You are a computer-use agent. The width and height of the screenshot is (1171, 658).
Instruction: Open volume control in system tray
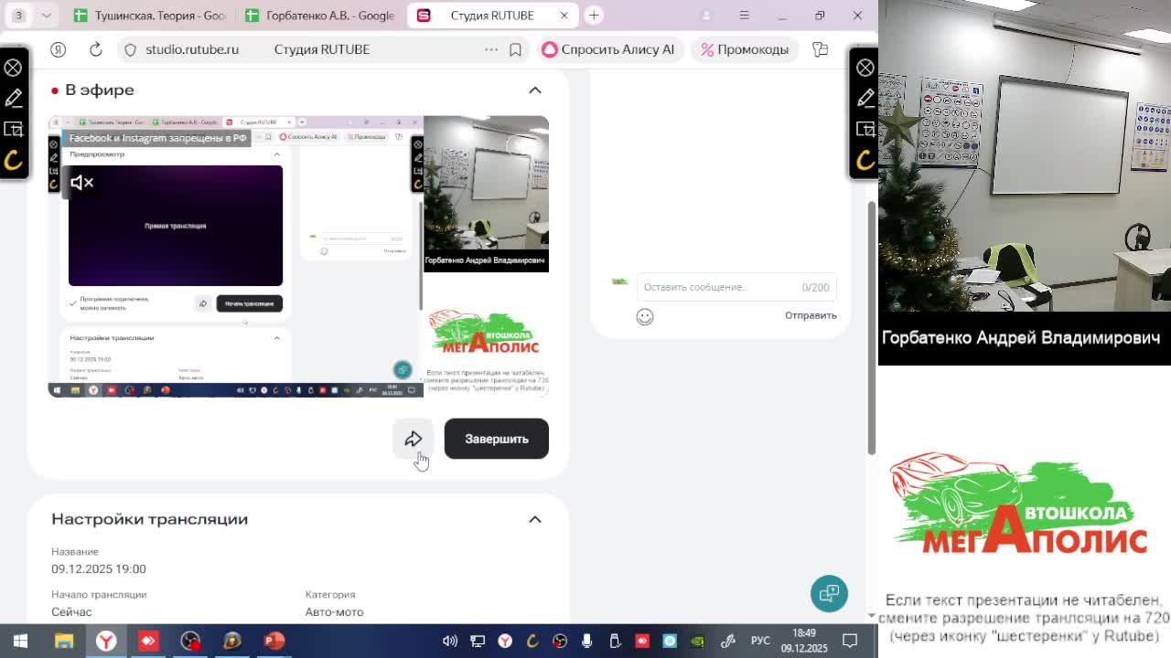[x=450, y=641]
